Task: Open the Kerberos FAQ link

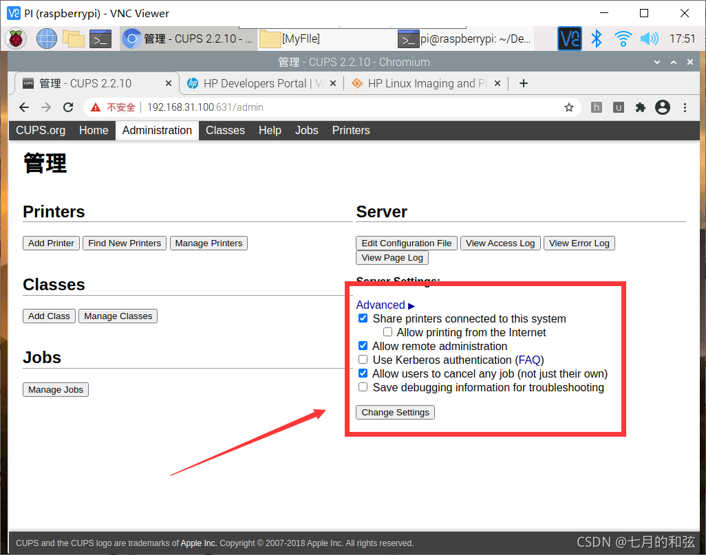Action: tap(530, 360)
